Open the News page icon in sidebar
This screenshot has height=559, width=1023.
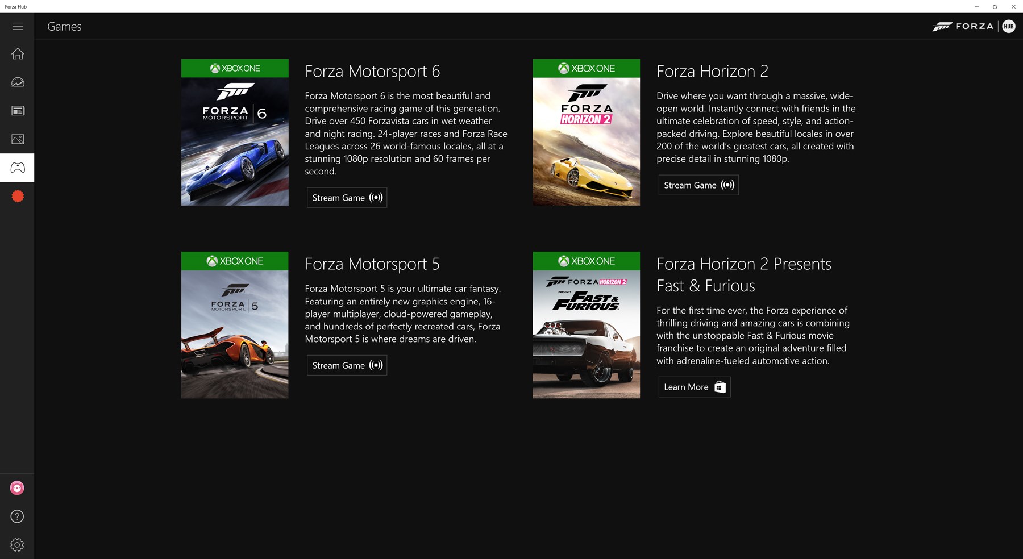click(18, 111)
